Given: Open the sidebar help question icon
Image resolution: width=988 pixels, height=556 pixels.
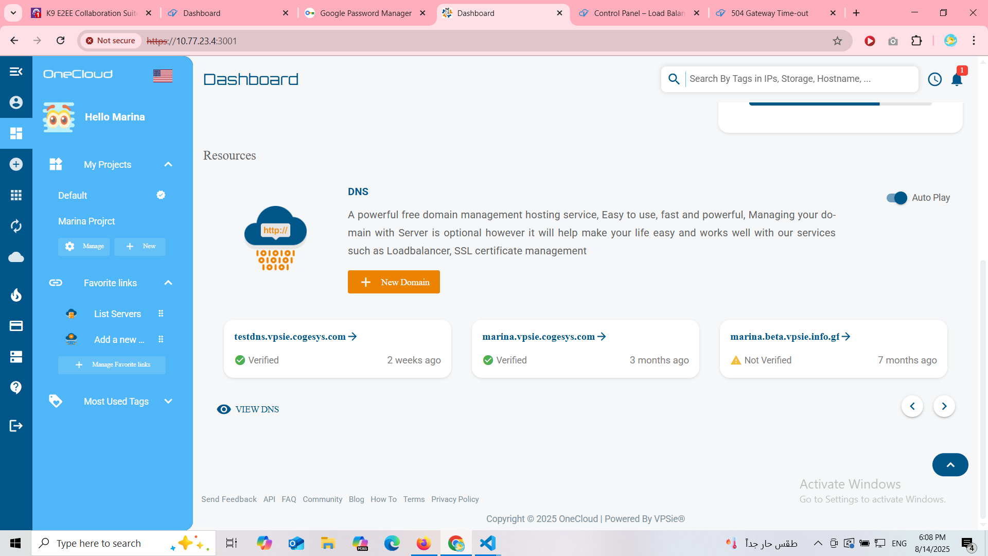Looking at the screenshot, I should pyautogui.click(x=16, y=387).
